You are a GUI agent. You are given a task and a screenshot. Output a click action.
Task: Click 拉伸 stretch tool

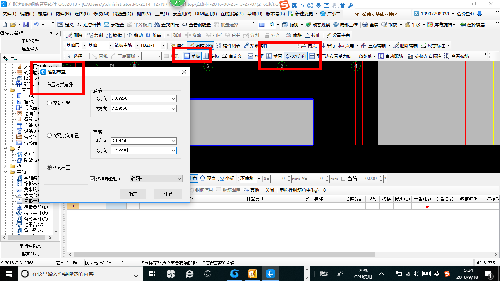click(x=312, y=35)
